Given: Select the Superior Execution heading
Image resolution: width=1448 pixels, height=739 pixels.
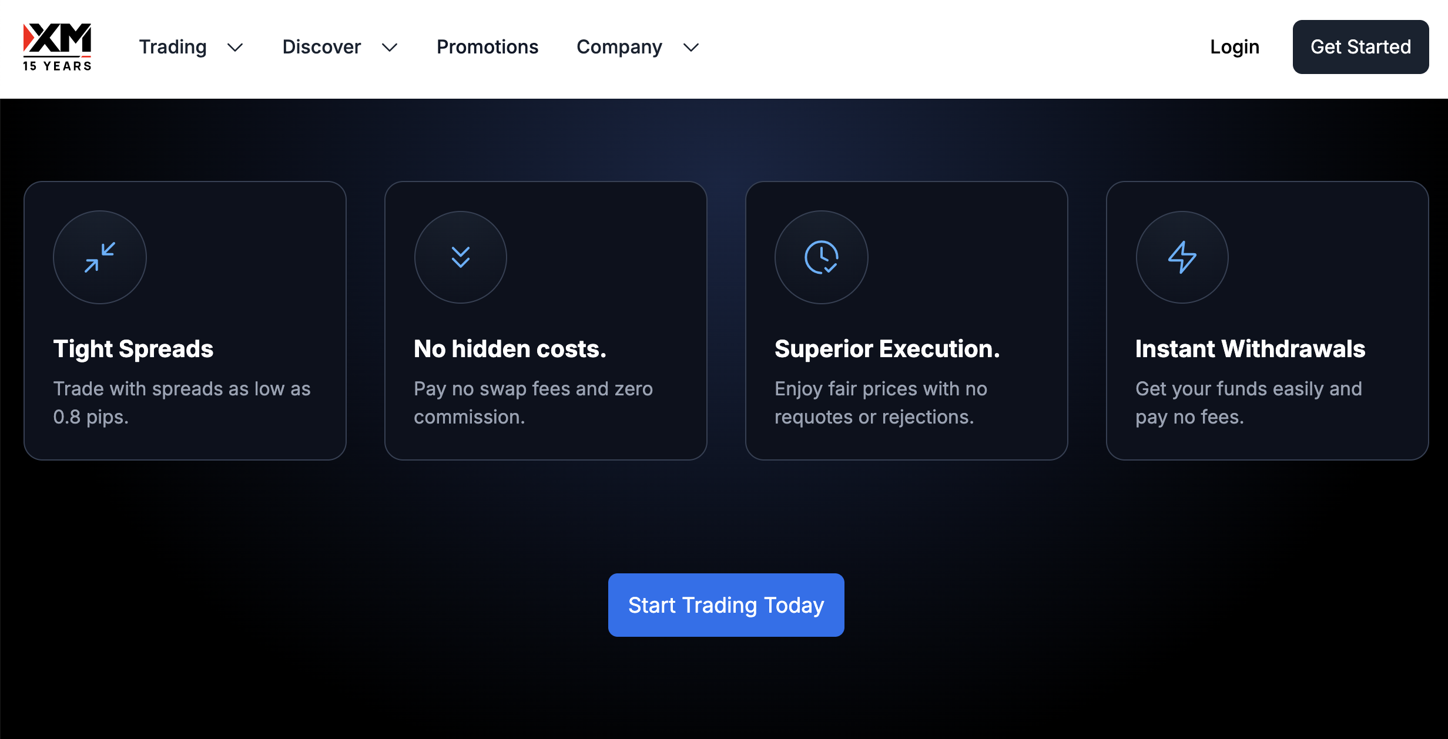Looking at the screenshot, I should coord(887,349).
